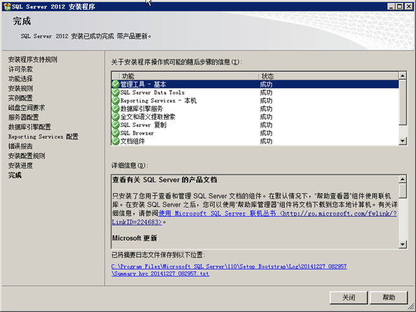The width and height of the screenshot is (416, 312).
Task: Maximize the SQL Server 2012 setup window
Action: click(x=400, y=6)
